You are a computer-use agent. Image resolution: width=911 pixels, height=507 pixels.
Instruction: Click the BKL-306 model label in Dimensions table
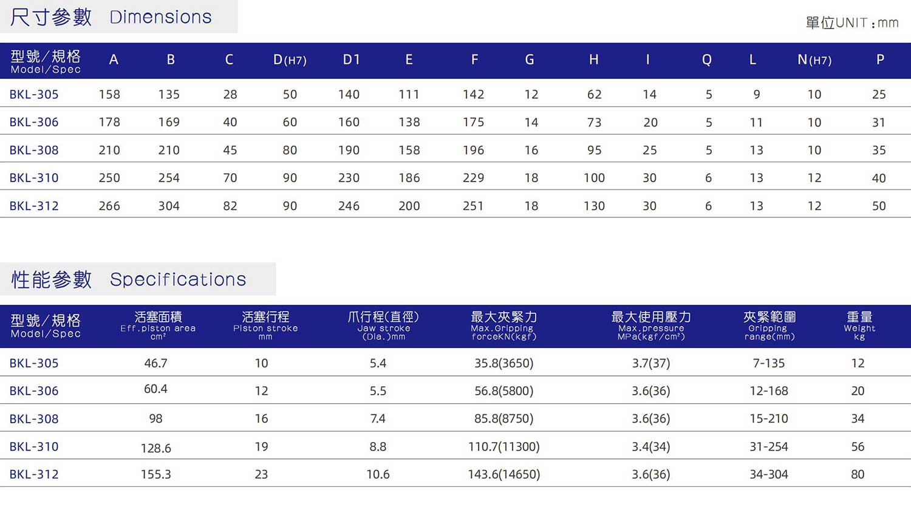[x=34, y=122]
